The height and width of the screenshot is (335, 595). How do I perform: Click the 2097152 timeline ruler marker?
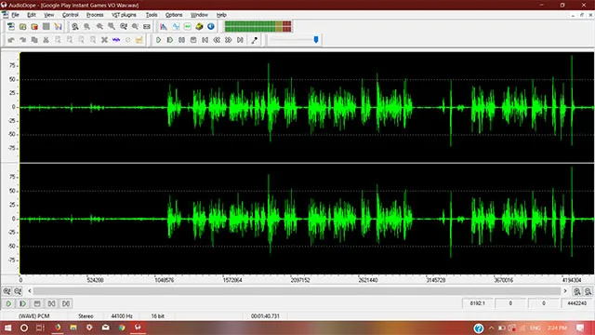(300, 280)
